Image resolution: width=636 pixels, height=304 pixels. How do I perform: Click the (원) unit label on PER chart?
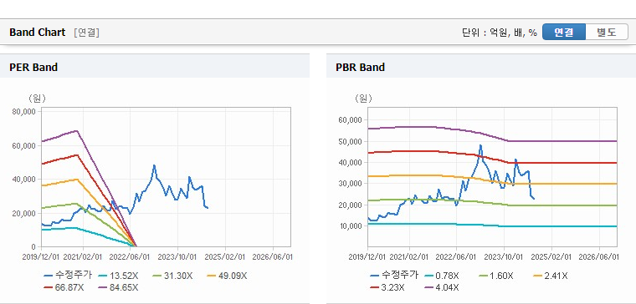click(37, 98)
